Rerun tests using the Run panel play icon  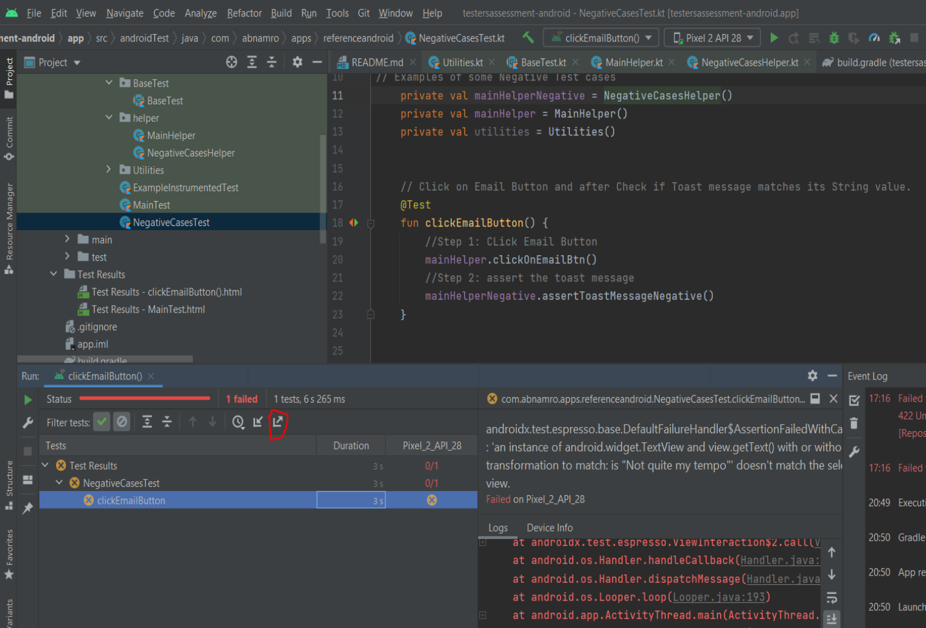(27, 400)
